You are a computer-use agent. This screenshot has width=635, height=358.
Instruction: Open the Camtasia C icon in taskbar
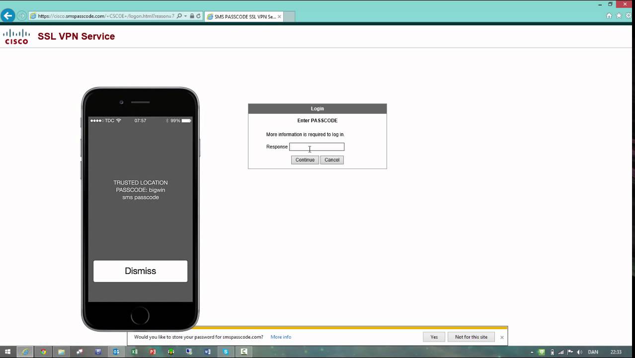coord(244,352)
